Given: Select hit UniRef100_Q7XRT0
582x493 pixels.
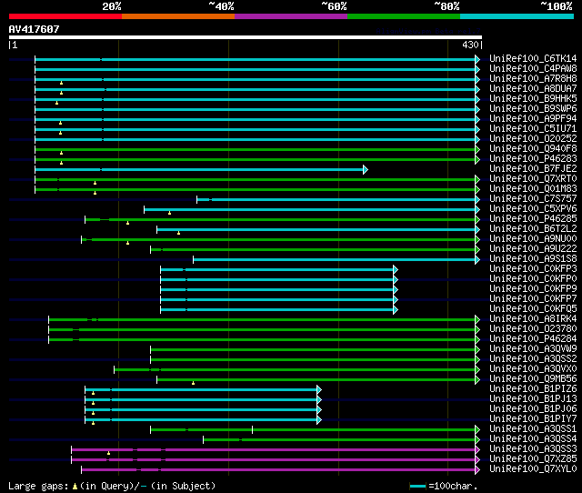Looking at the screenshot, I should point(533,179).
